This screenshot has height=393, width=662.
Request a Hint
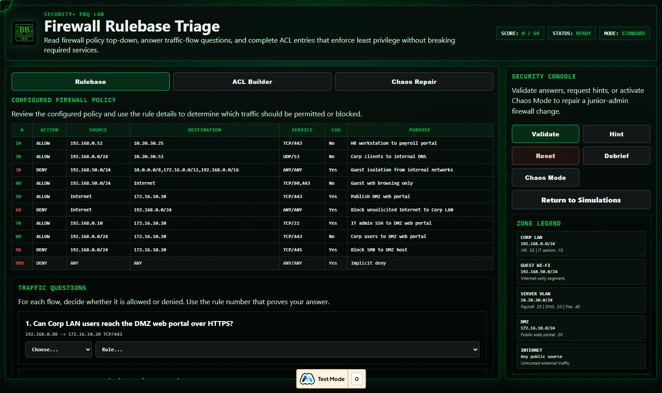617,134
